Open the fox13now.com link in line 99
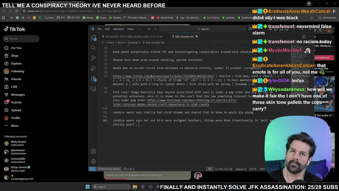339x191 pixels. [175, 102]
